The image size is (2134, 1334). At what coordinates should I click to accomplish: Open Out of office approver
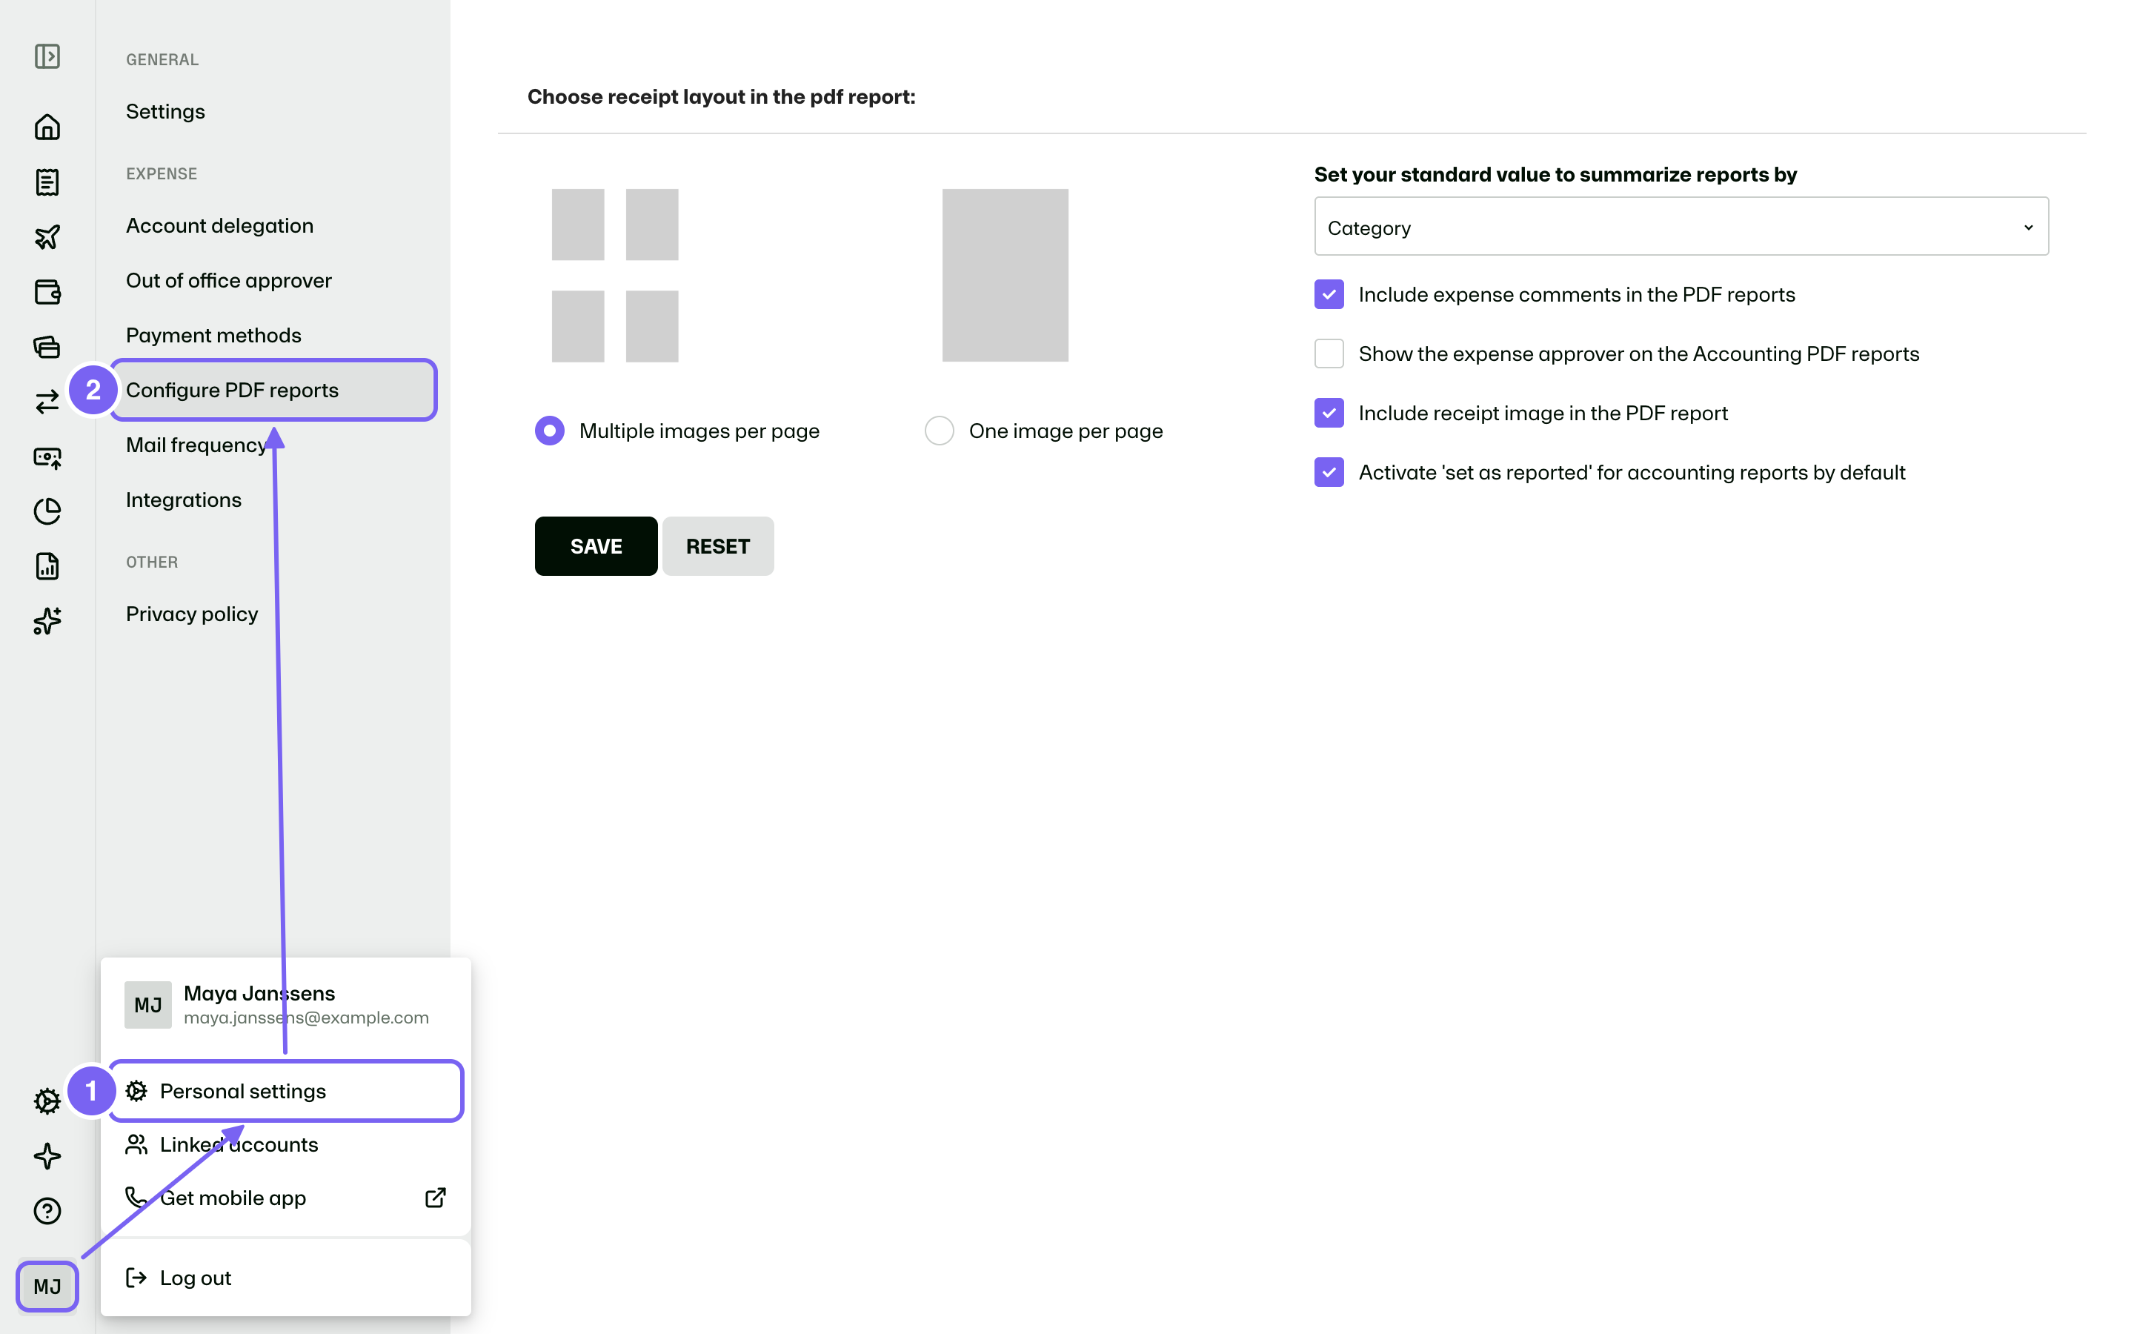point(228,281)
